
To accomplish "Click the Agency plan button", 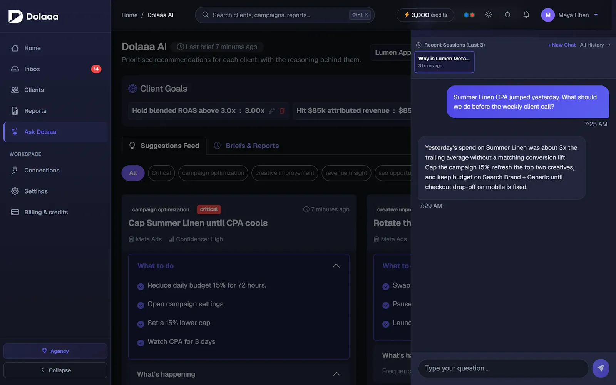I will [x=55, y=351].
